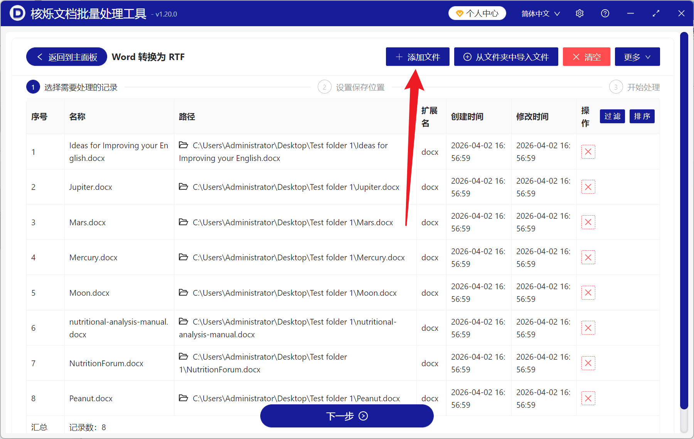
Task: Click 下一步 to proceed
Action: 347,416
